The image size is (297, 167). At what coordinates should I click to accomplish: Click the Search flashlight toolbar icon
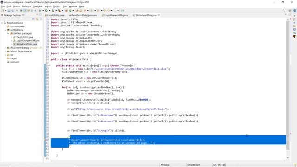[85, 11]
